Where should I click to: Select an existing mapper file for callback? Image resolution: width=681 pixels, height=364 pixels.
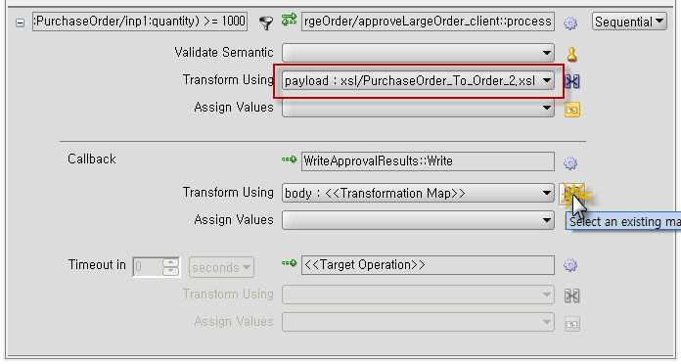point(571,194)
